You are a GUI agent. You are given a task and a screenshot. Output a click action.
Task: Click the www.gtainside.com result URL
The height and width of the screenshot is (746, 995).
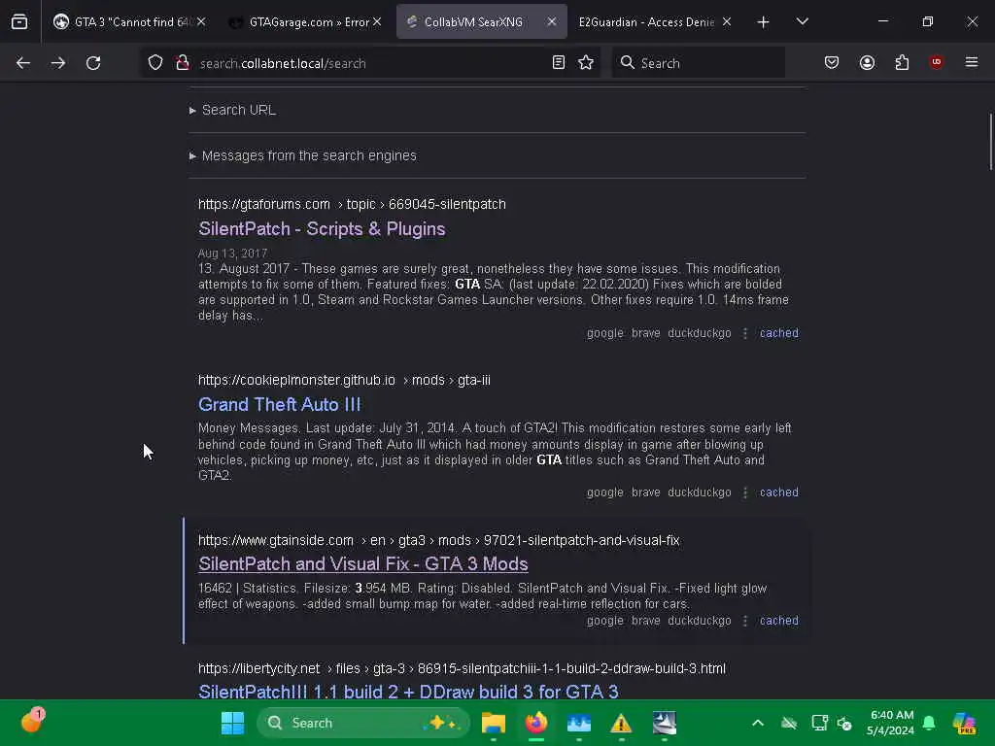pos(438,540)
